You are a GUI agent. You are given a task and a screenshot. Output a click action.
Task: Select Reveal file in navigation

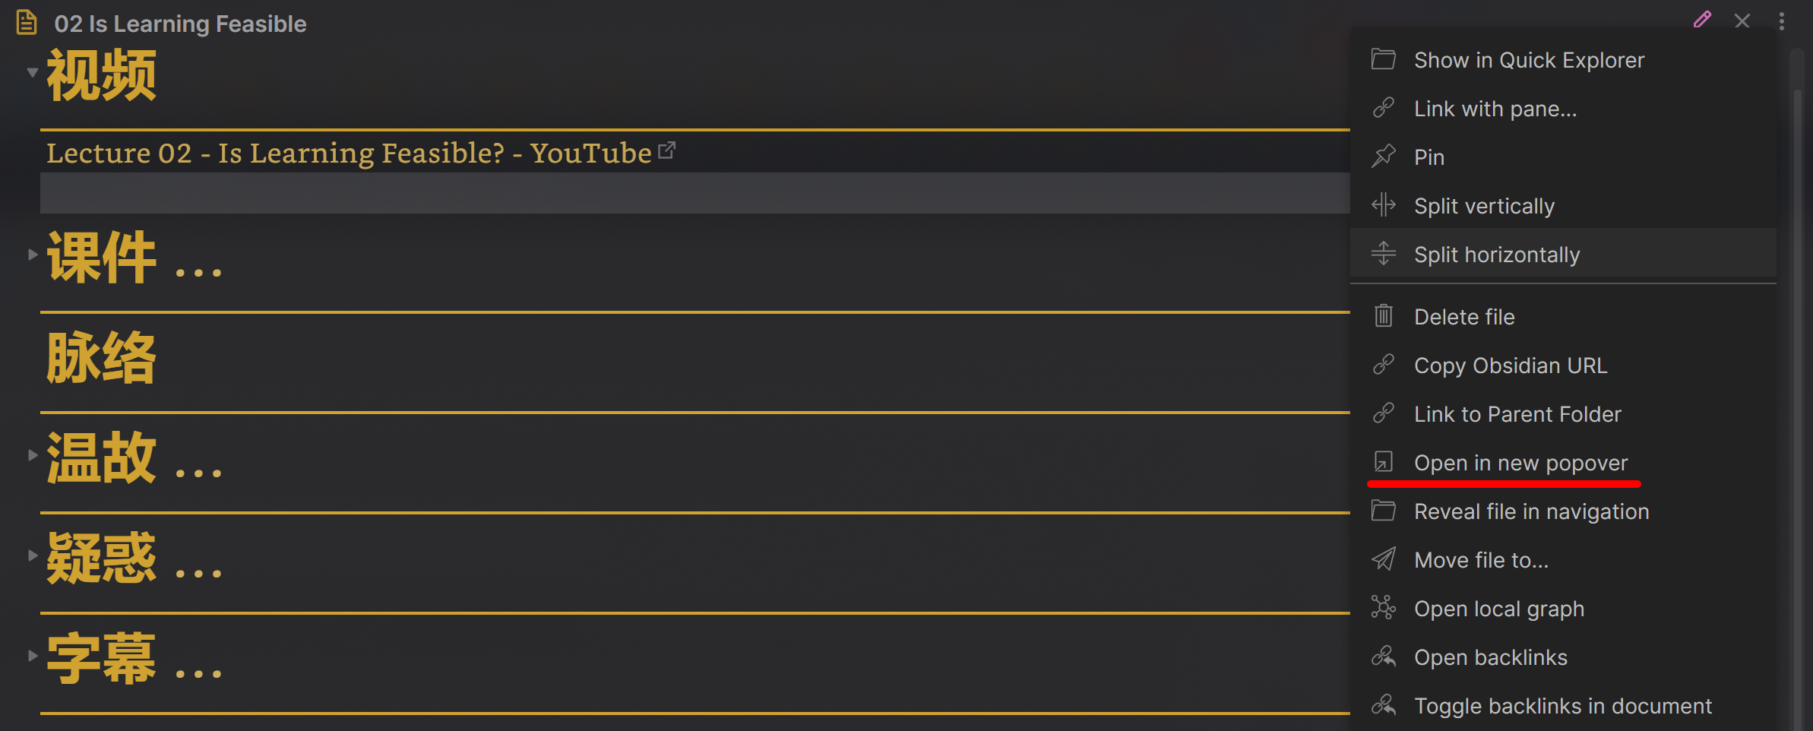(x=1531, y=511)
